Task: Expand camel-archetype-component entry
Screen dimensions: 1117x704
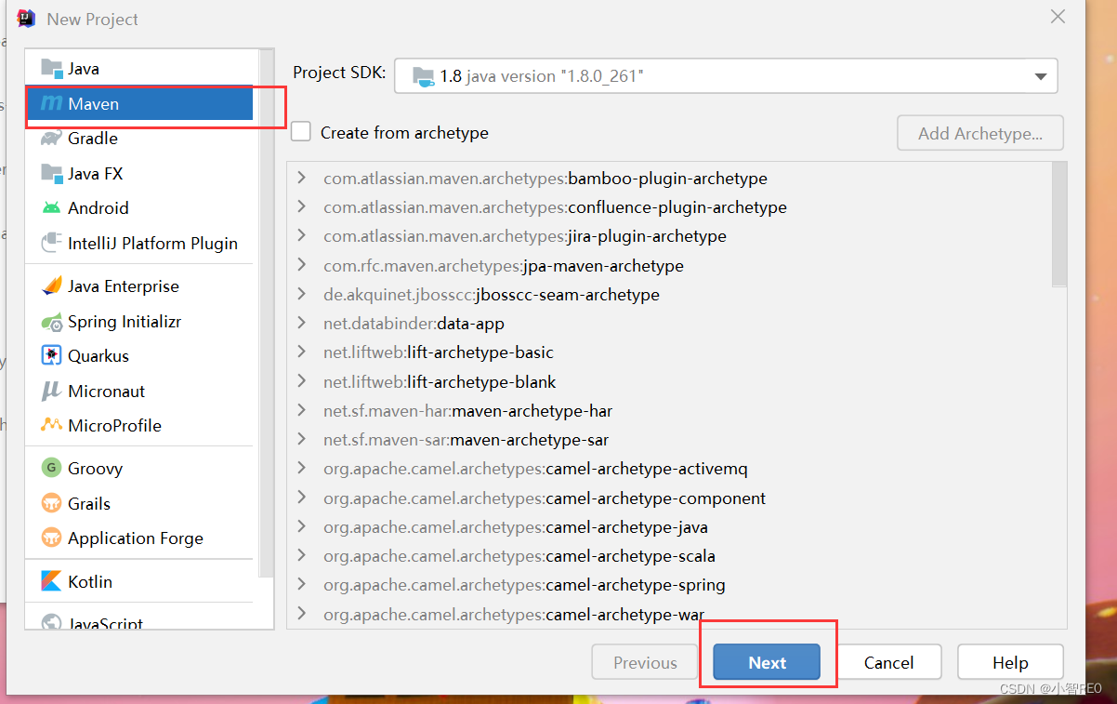Action: pos(301,498)
